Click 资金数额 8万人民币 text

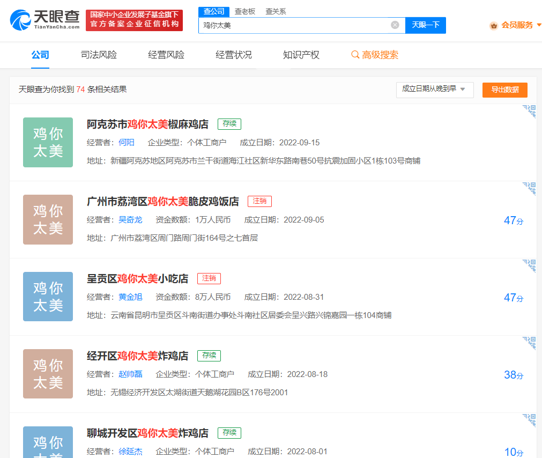(193, 297)
